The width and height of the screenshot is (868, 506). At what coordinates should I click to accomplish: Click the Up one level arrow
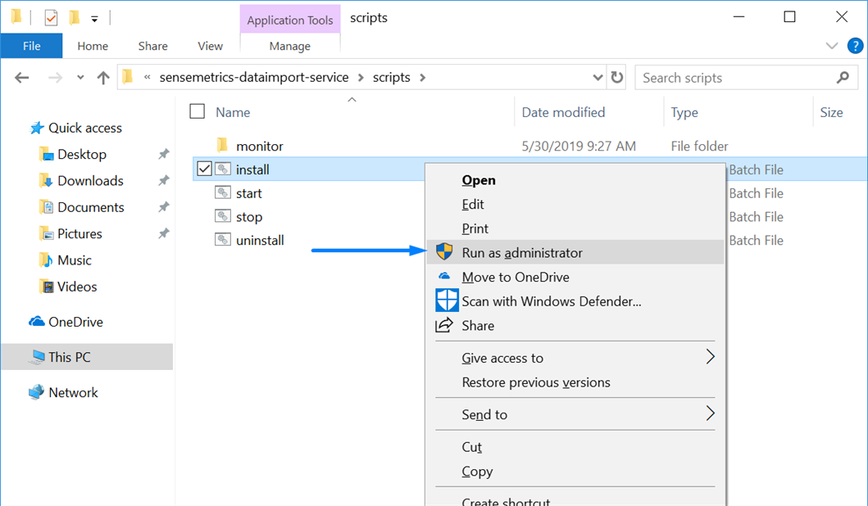(x=103, y=78)
